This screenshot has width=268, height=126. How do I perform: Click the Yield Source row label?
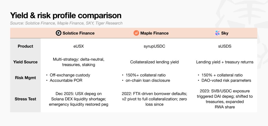pos(25,62)
